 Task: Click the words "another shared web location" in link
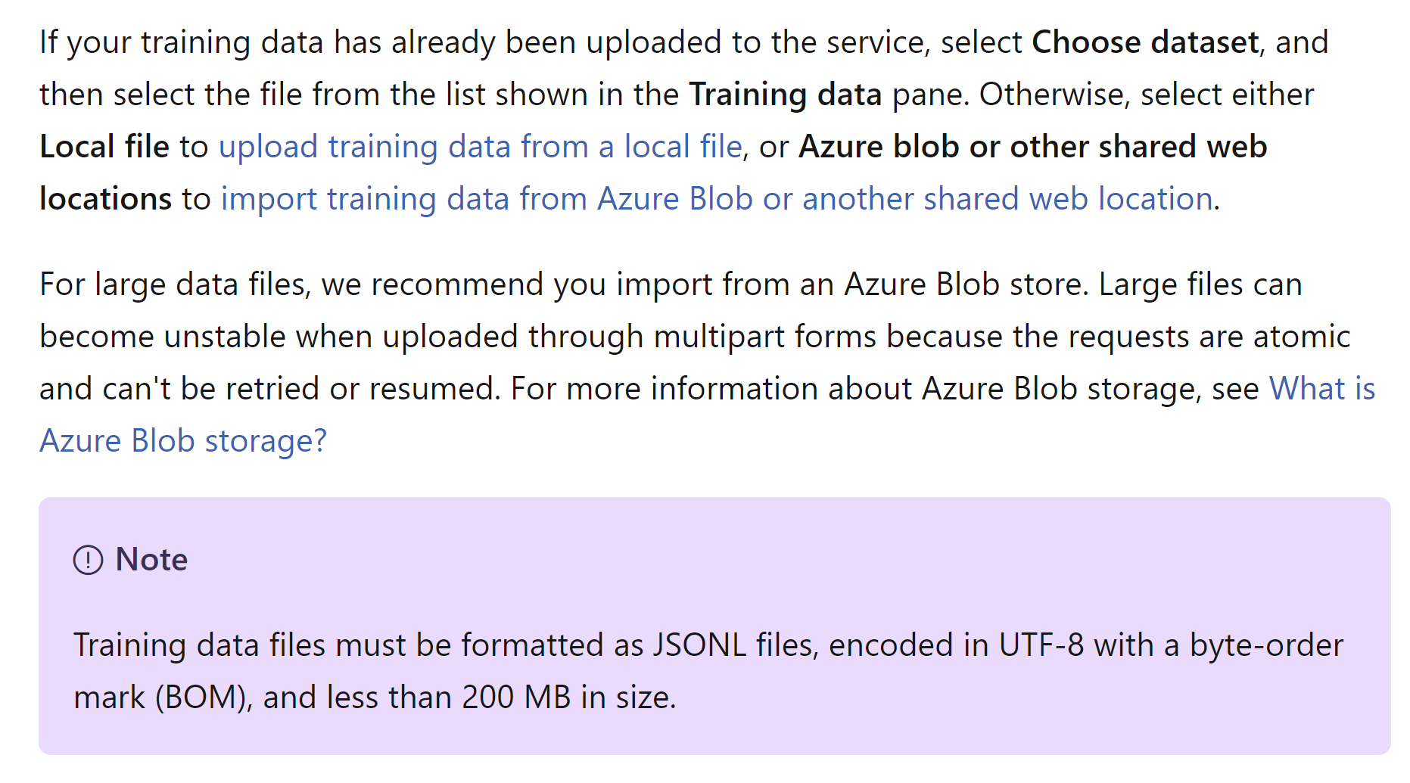tap(1008, 199)
